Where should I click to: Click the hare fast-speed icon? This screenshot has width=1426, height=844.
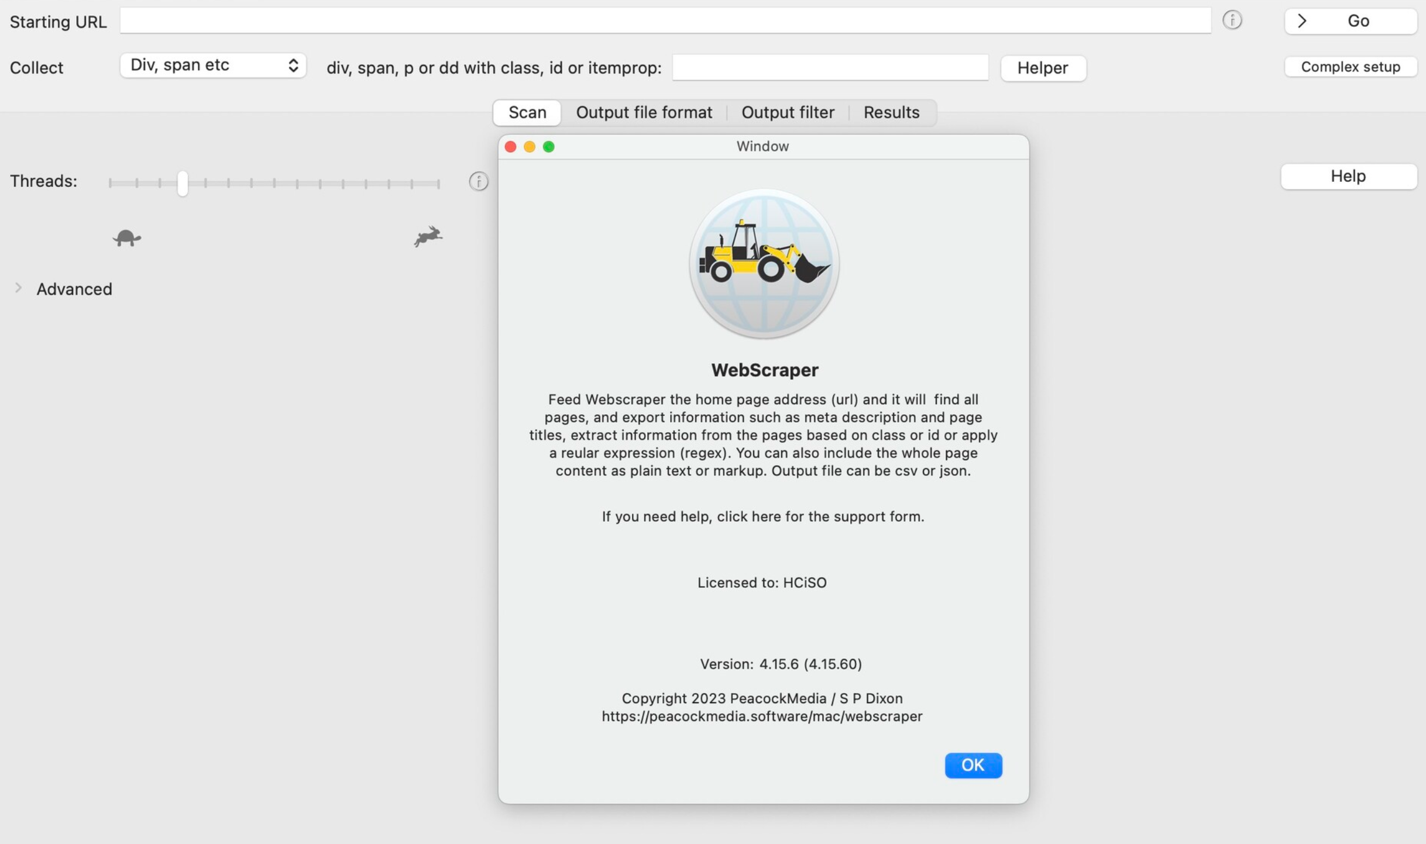[428, 237]
